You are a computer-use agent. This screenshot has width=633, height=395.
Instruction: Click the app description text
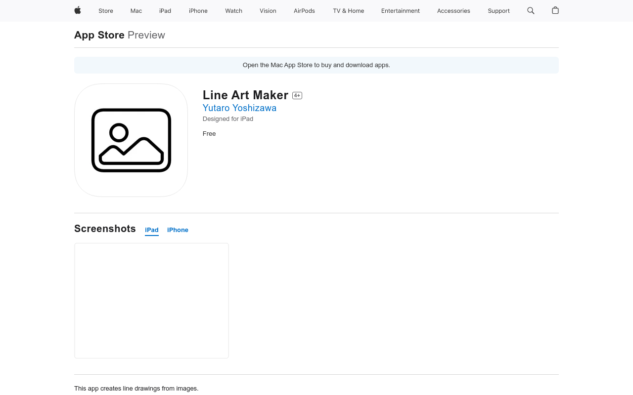pos(136,389)
